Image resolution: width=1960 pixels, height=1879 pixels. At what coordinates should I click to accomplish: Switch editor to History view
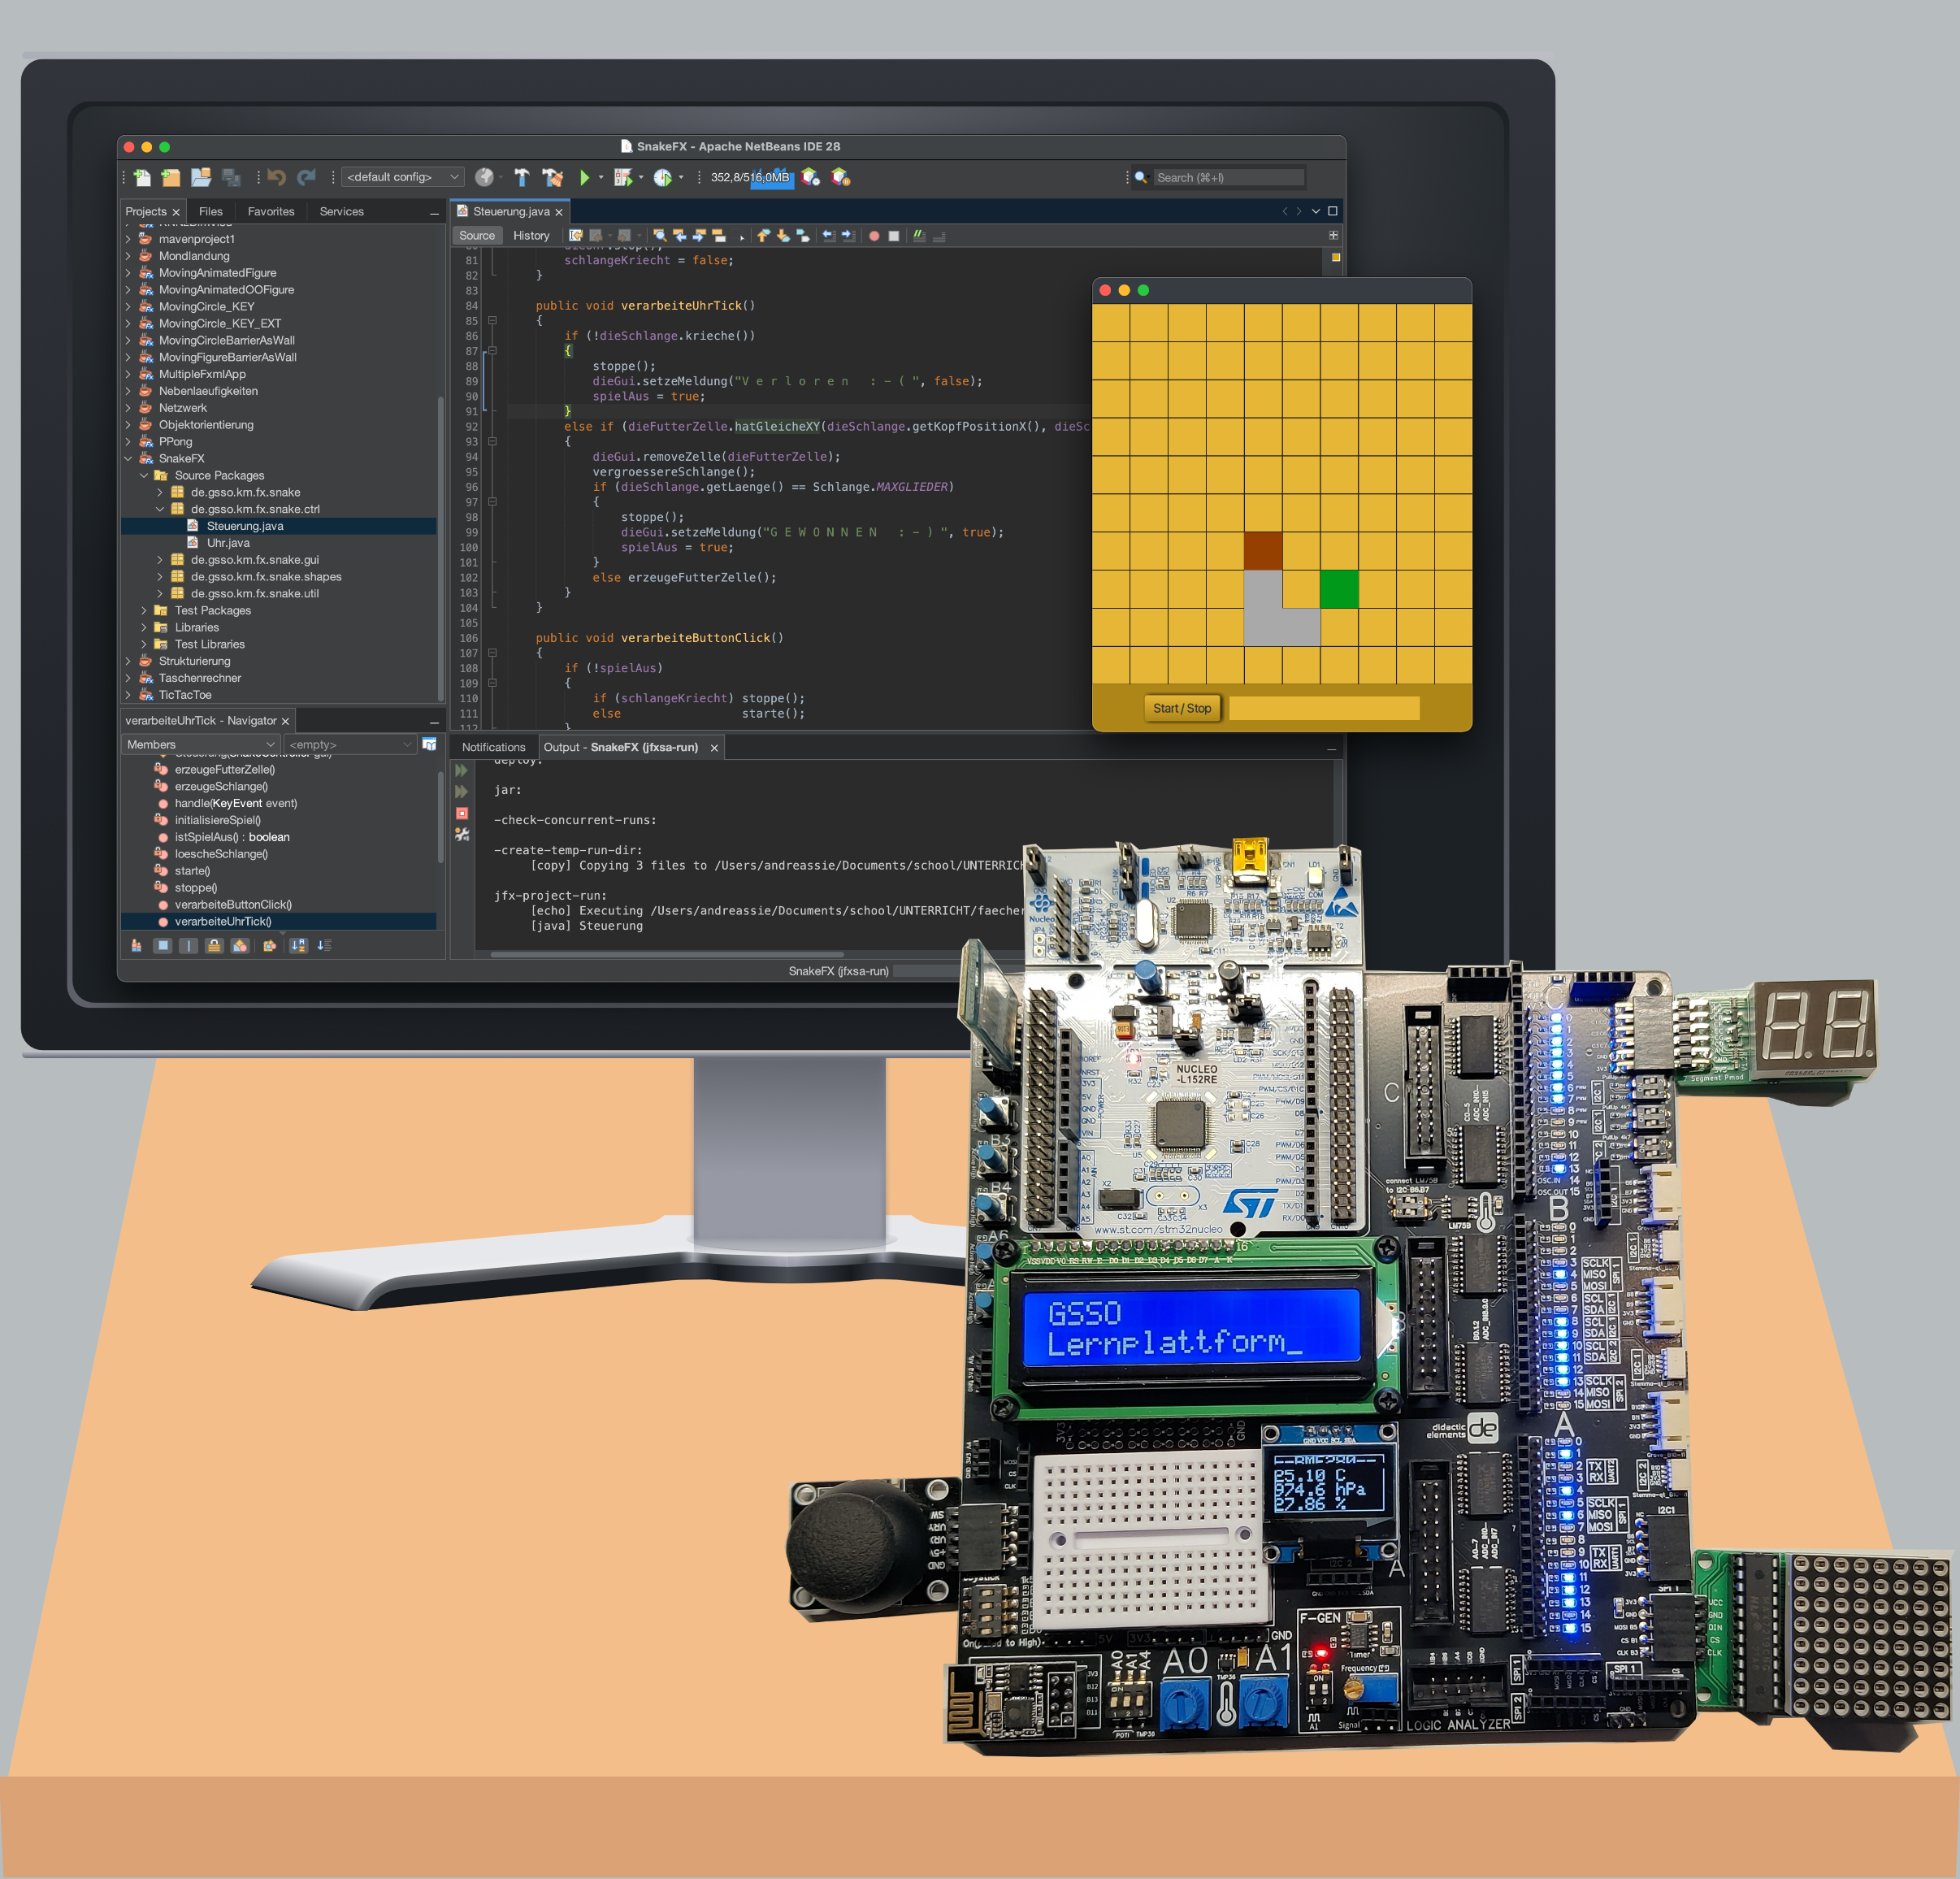531,236
